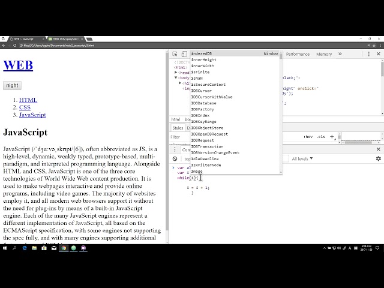384x288 pixels.
Task: Select IDBRequest in the autocomplete popup
Action: tap(235, 140)
